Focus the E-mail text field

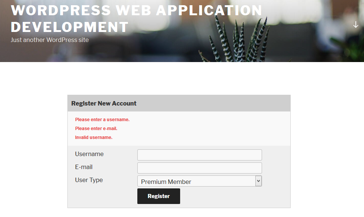point(199,168)
